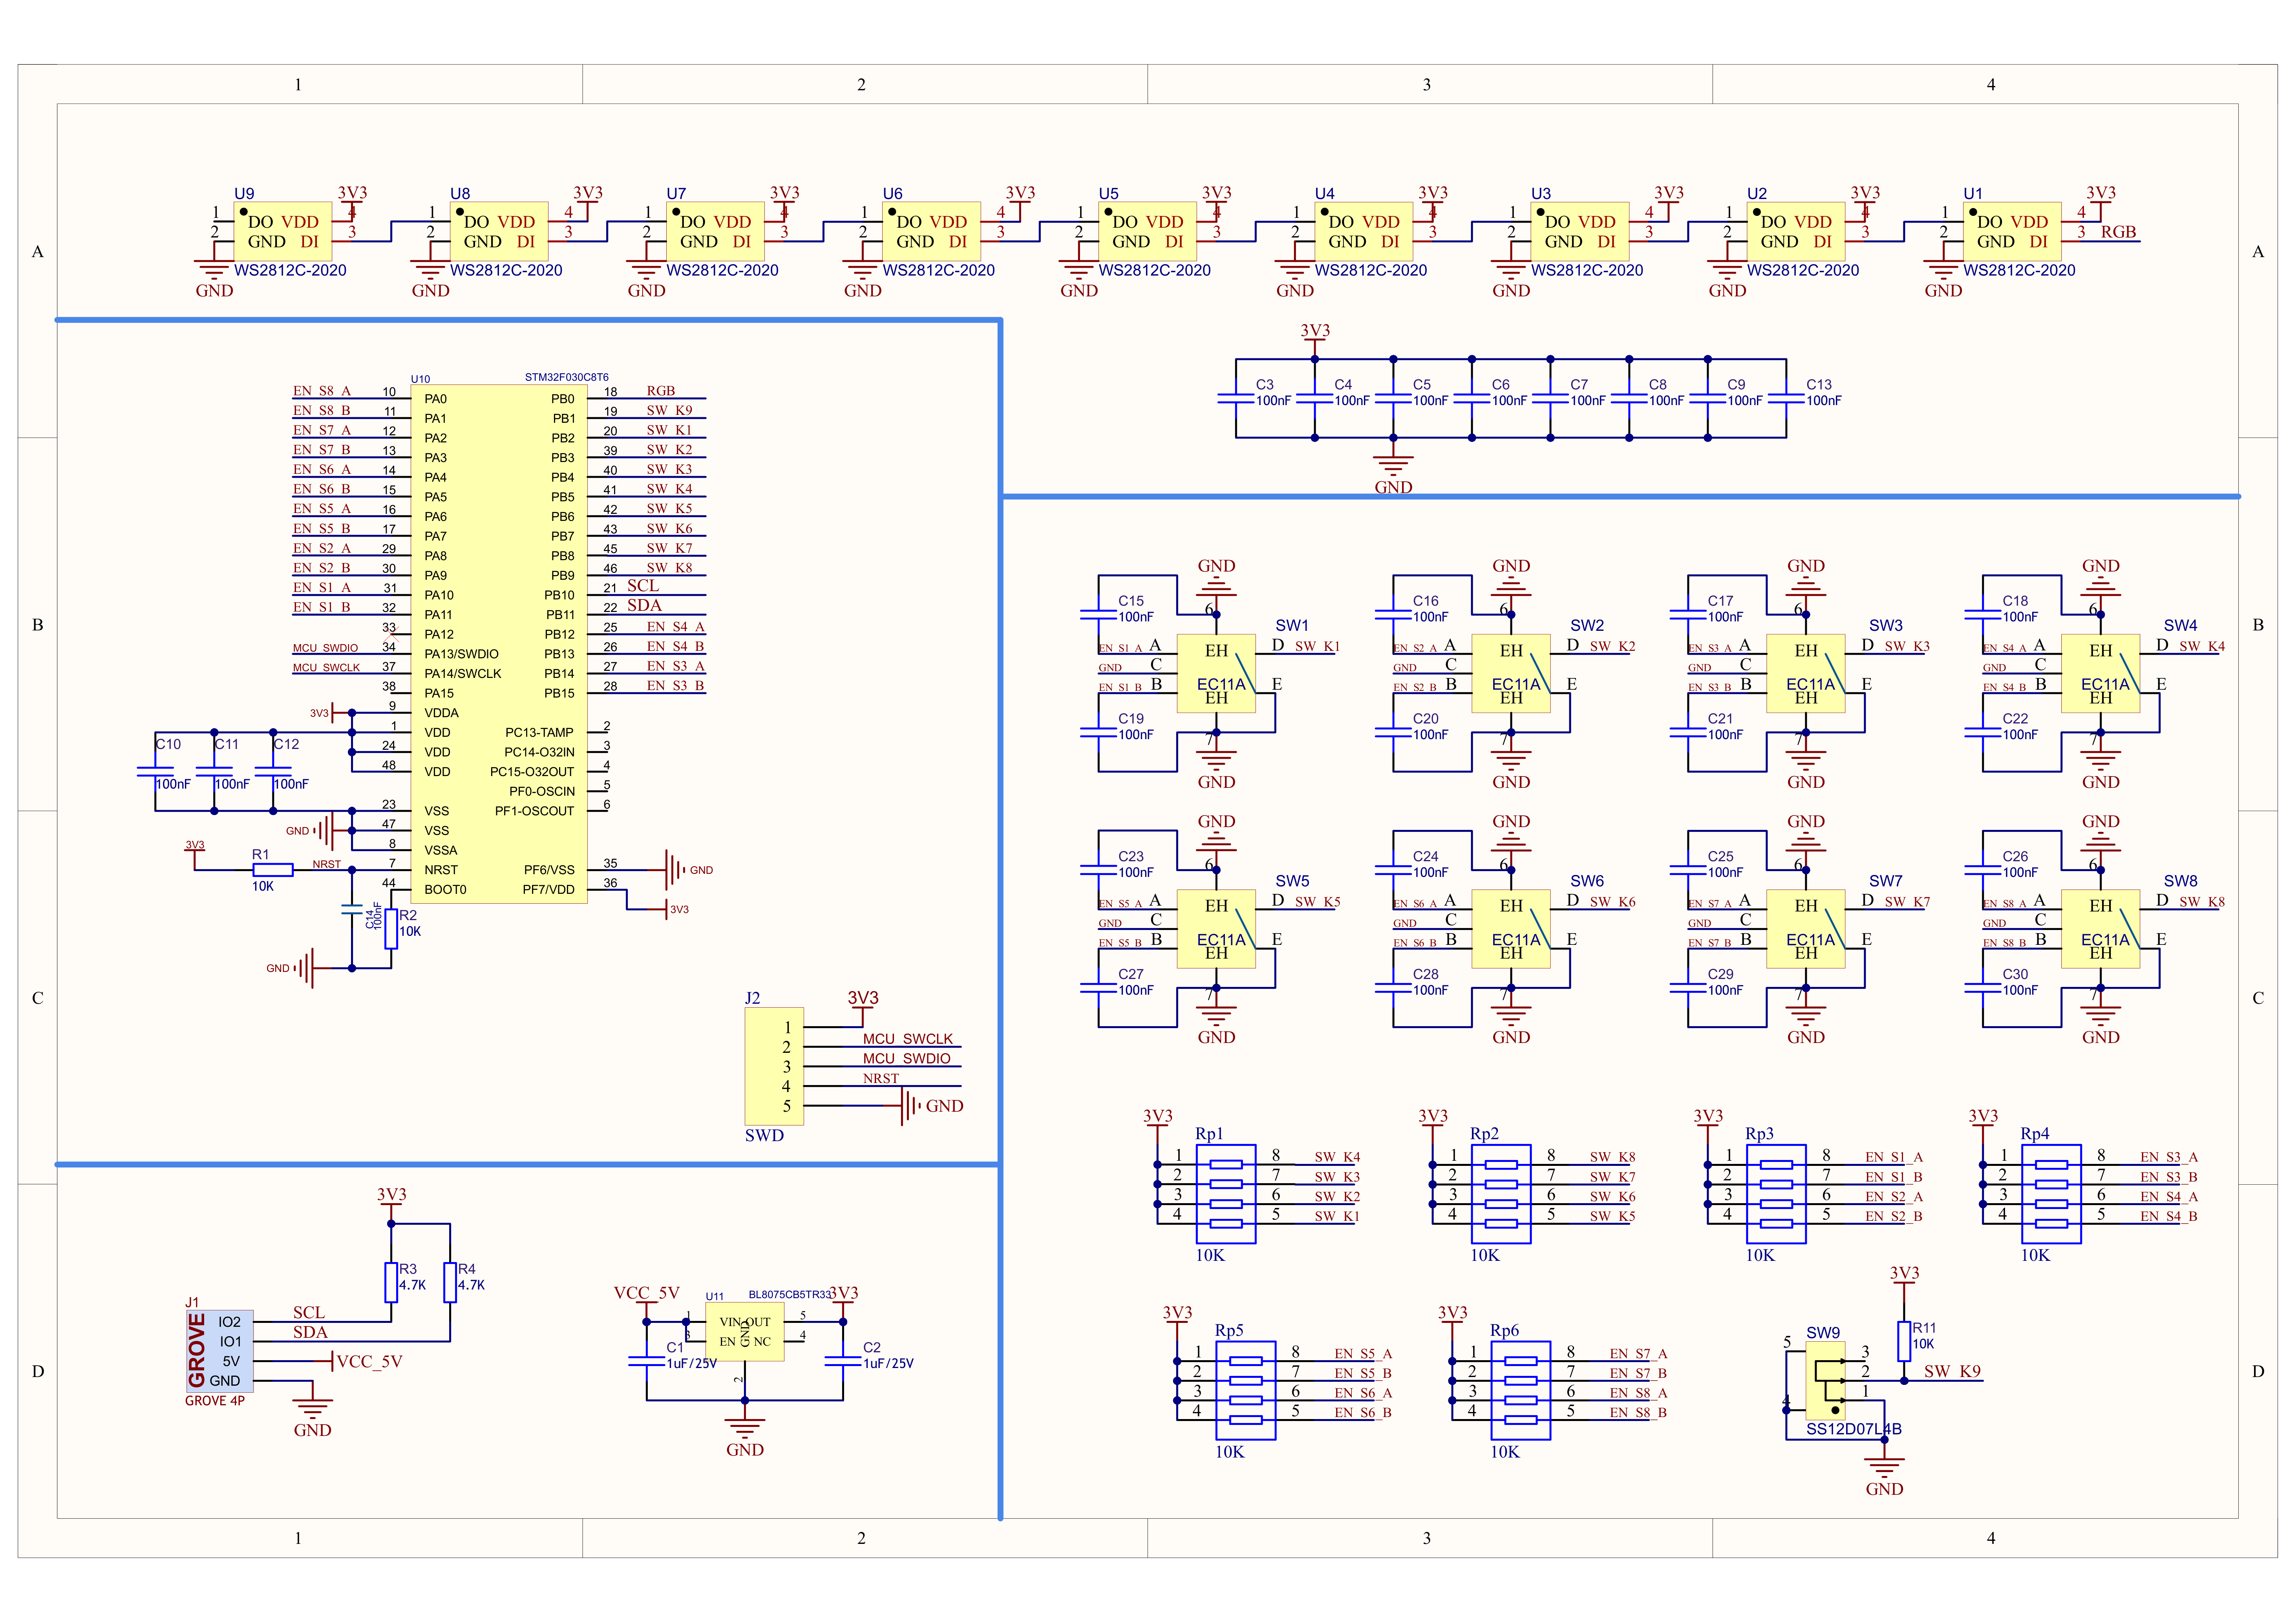Click the SW_K9 net label near SW9
This screenshot has width=2296, height=1622.
(x=1952, y=1371)
